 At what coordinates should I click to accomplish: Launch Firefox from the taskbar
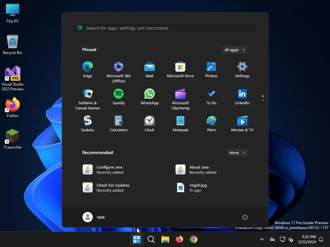pos(180,239)
